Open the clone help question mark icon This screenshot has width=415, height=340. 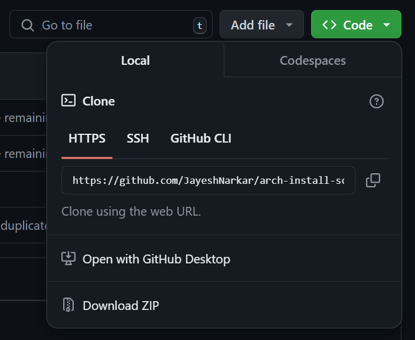pos(377,101)
